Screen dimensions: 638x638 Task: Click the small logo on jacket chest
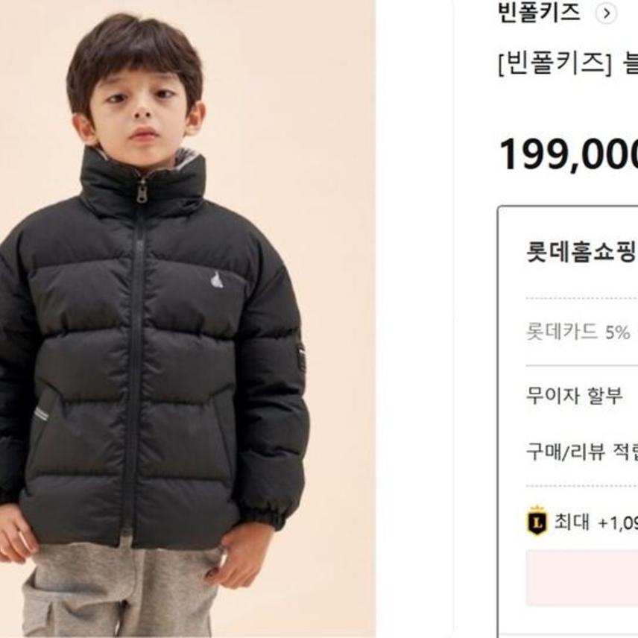pos(216,280)
